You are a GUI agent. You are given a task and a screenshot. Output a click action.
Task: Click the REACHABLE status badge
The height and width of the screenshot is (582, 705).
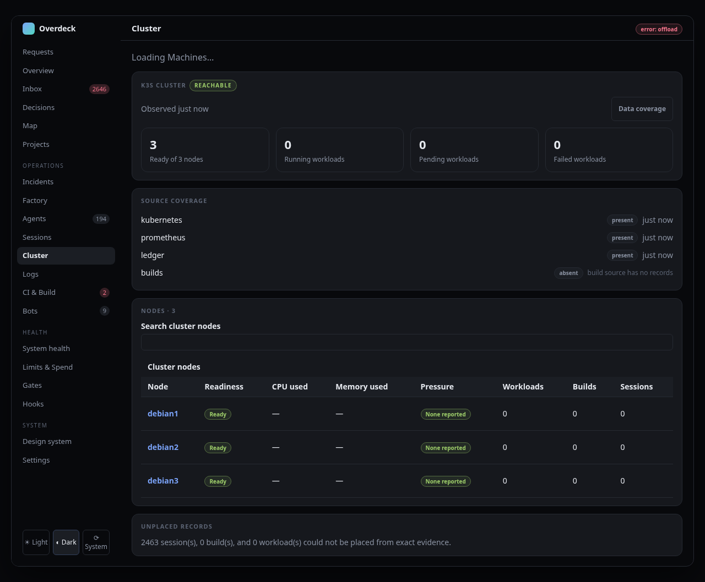pos(213,85)
